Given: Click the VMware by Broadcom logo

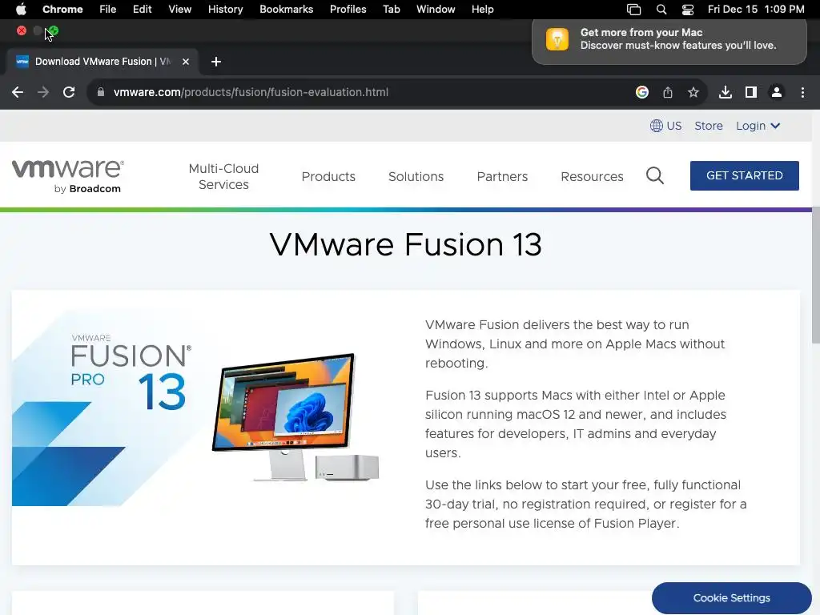Looking at the screenshot, I should (68, 176).
